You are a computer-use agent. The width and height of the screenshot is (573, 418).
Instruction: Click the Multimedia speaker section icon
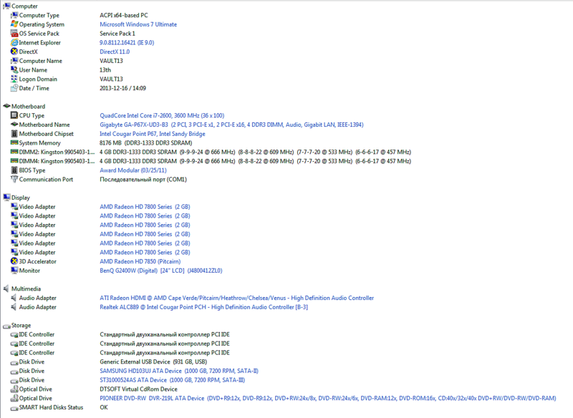pos(6,288)
